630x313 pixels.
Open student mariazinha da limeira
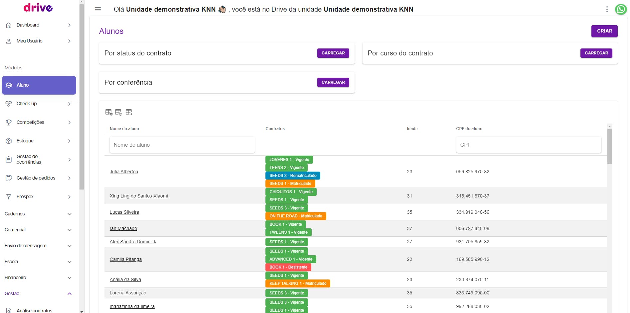(132, 307)
